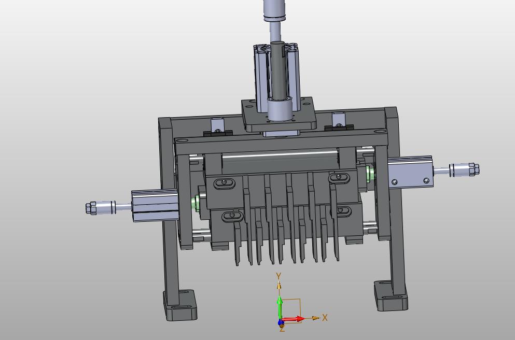Viewport: 515px width, 340px height.
Task: Select the white horizontal guide rod
Action: [x=280, y=154]
